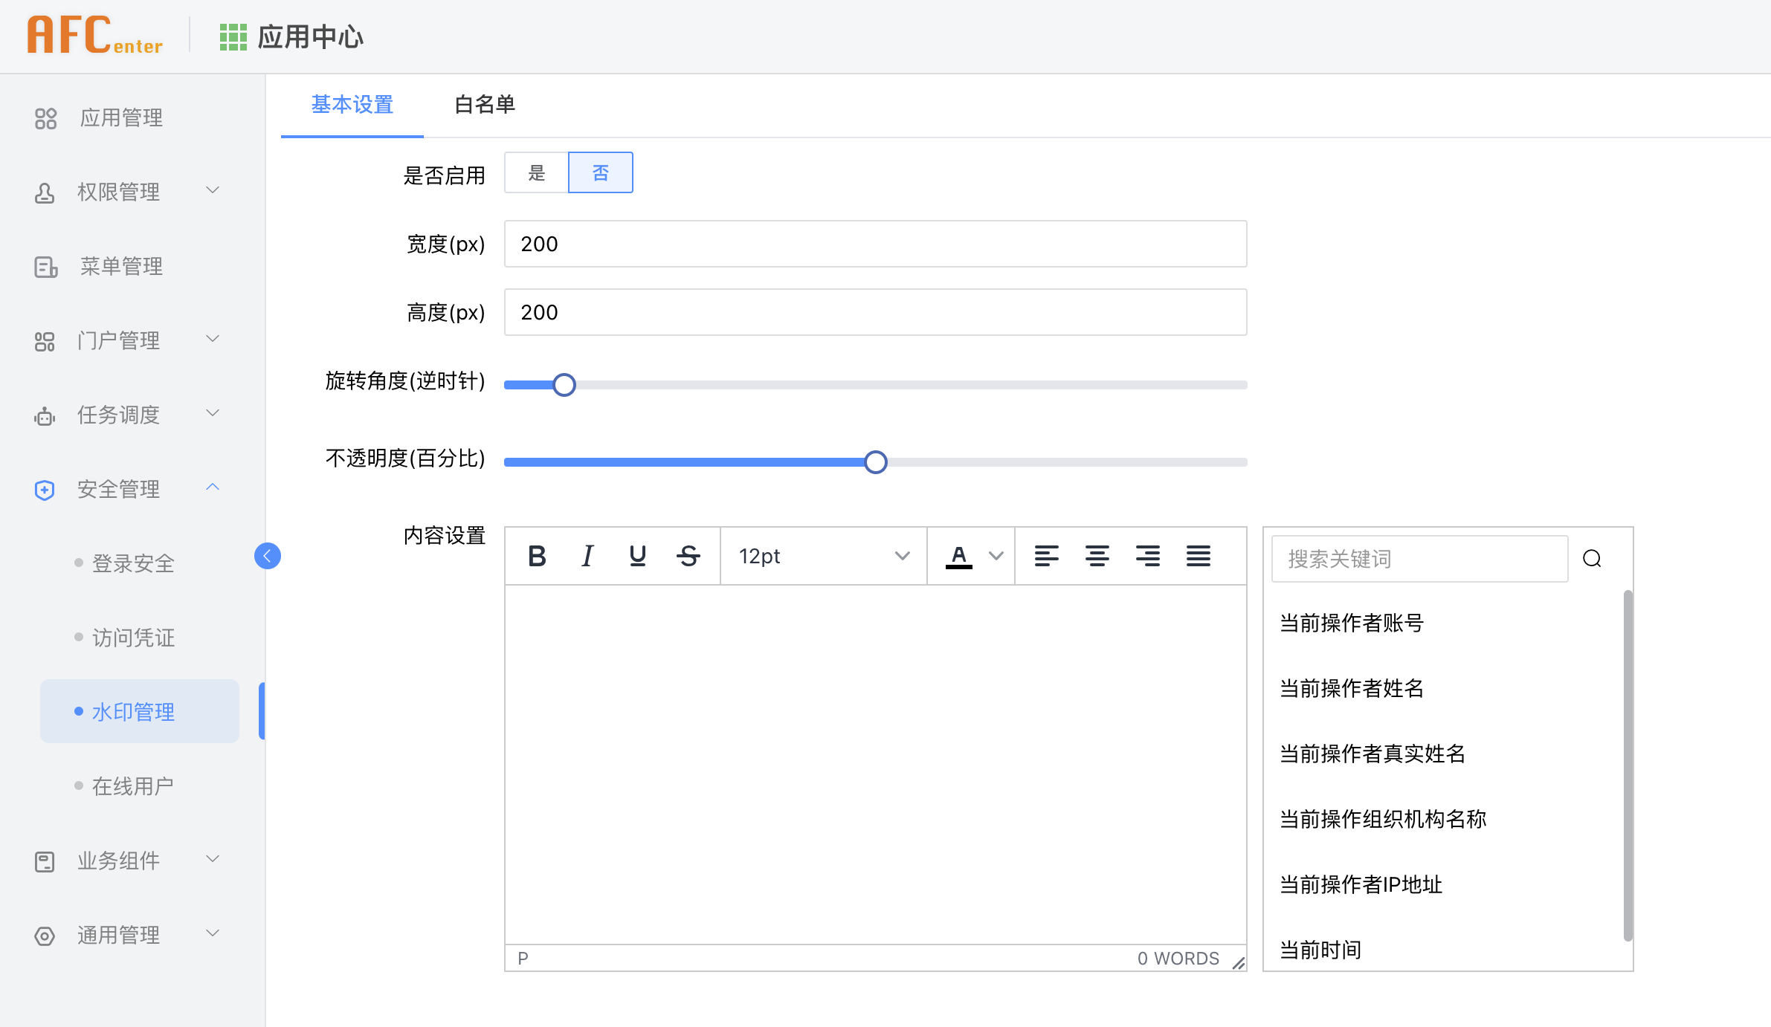The height and width of the screenshot is (1027, 1771).
Task: Apply strikethrough formatting in editor
Action: click(x=688, y=556)
